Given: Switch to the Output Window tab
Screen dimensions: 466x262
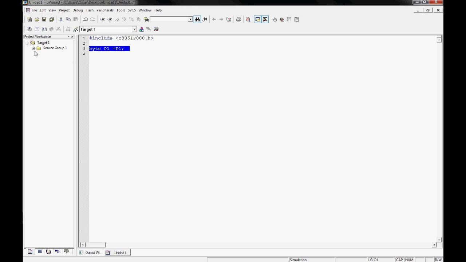Looking at the screenshot, I should coord(91,253).
